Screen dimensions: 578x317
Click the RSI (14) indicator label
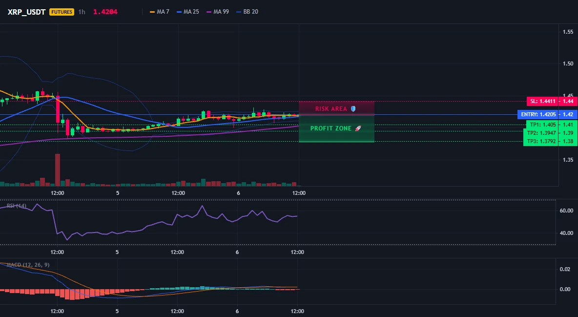click(x=17, y=206)
